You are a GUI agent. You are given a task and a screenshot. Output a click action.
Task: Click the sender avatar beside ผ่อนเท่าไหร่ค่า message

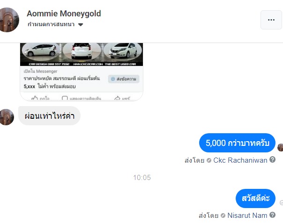7,117
